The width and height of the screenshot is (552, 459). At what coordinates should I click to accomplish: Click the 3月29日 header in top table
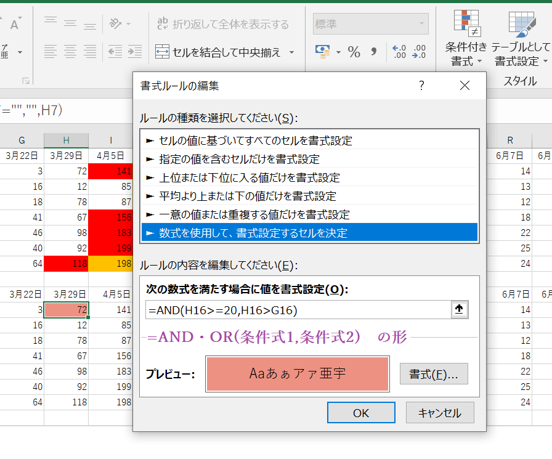[x=66, y=156]
